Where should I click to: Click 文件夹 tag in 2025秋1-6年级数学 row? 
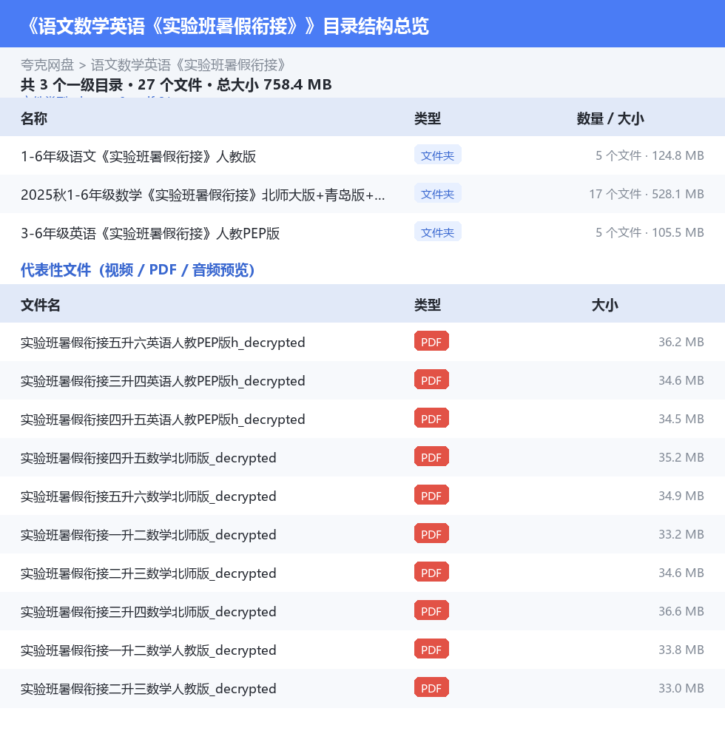437,194
